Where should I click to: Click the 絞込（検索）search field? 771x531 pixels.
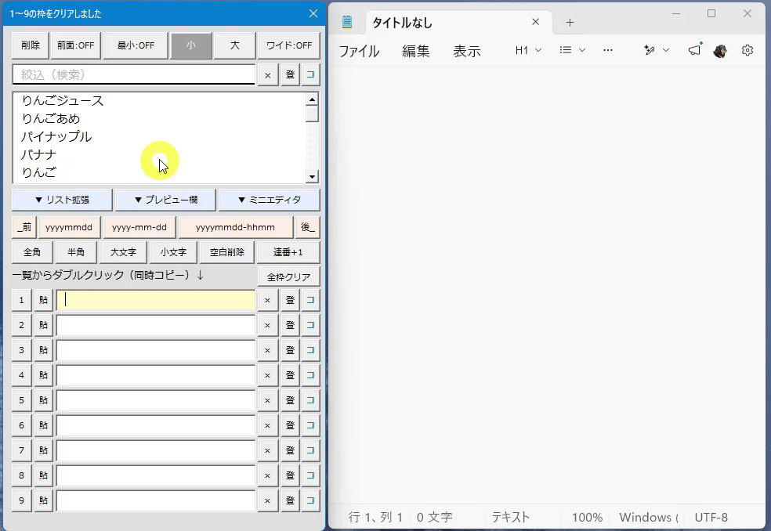coord(134,74)
